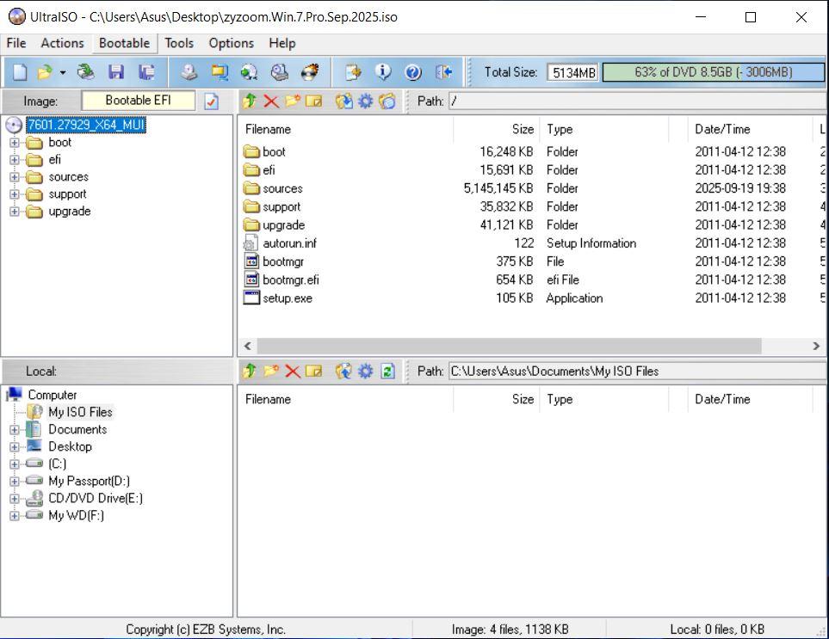This screenshot has height=639, width=829.
Task: Click the red X delete icon in image toolbar
Action: pyautogui.click(x=271, y=101)
